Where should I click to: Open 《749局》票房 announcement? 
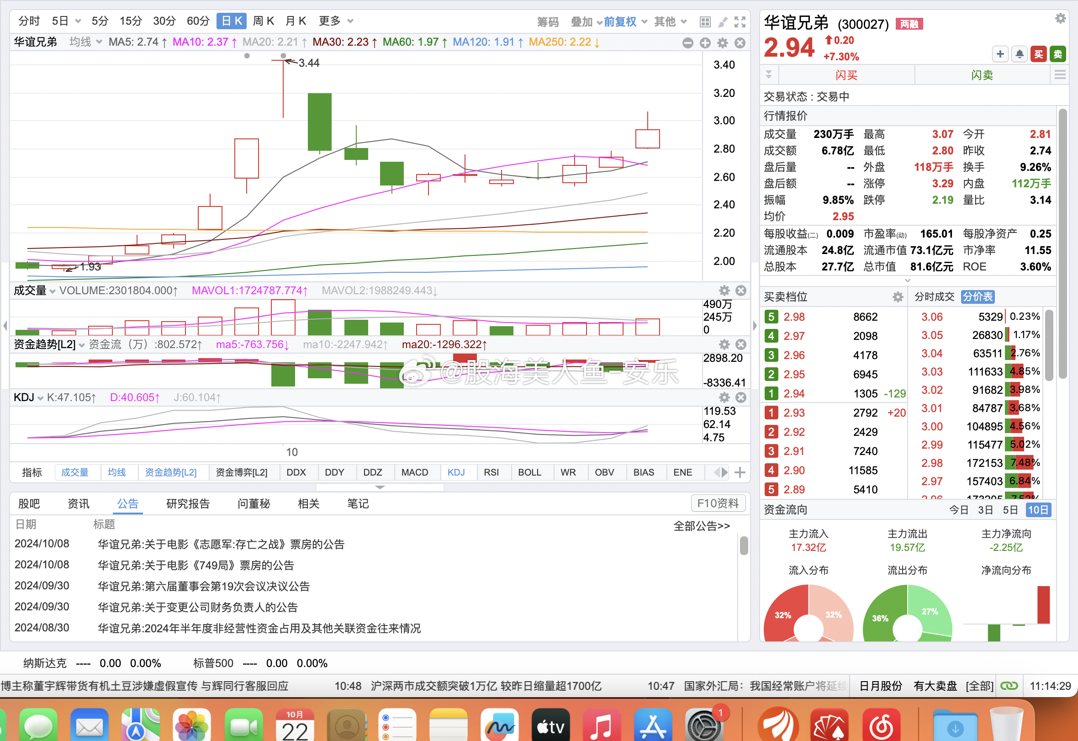pos(196,566)
